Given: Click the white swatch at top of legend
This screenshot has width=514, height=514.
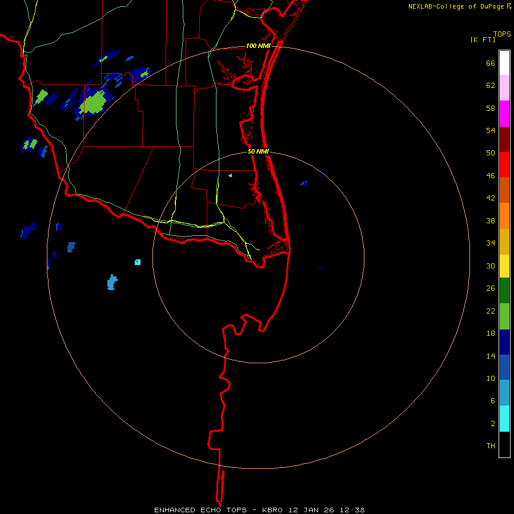Looking at the screenshot, I should (x=504, y=63).
